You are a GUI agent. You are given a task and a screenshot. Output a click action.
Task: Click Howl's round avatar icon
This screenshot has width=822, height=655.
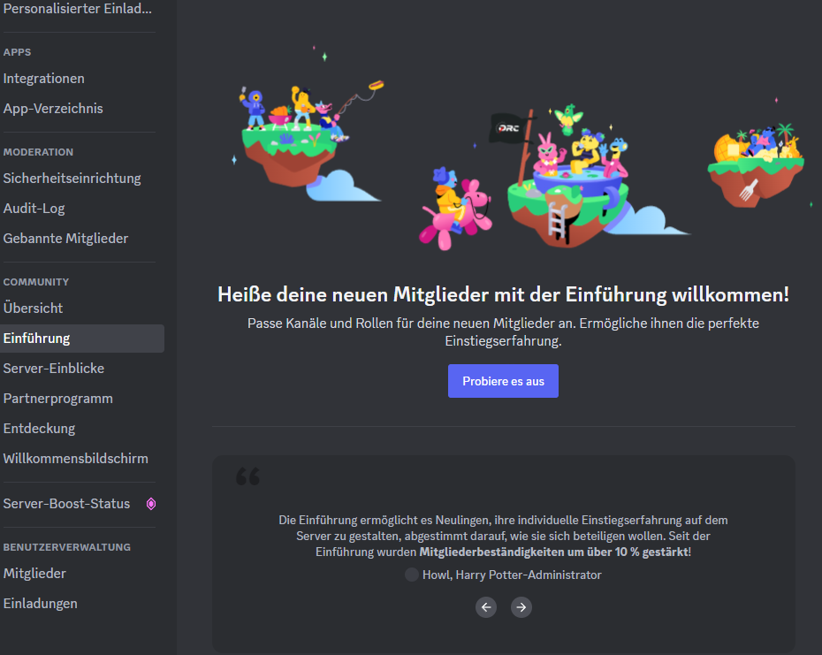coord(412,575)
